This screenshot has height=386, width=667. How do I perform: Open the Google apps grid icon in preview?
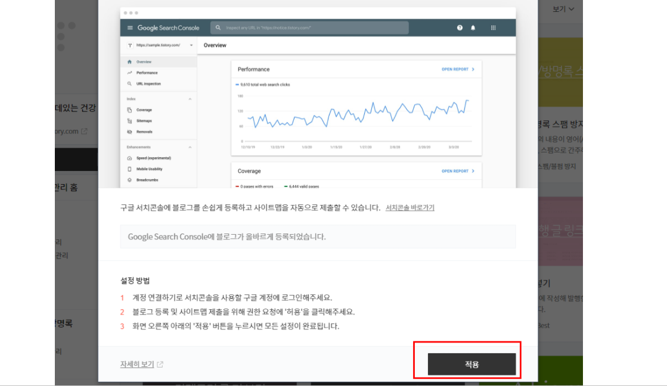(x=493, y=27)
